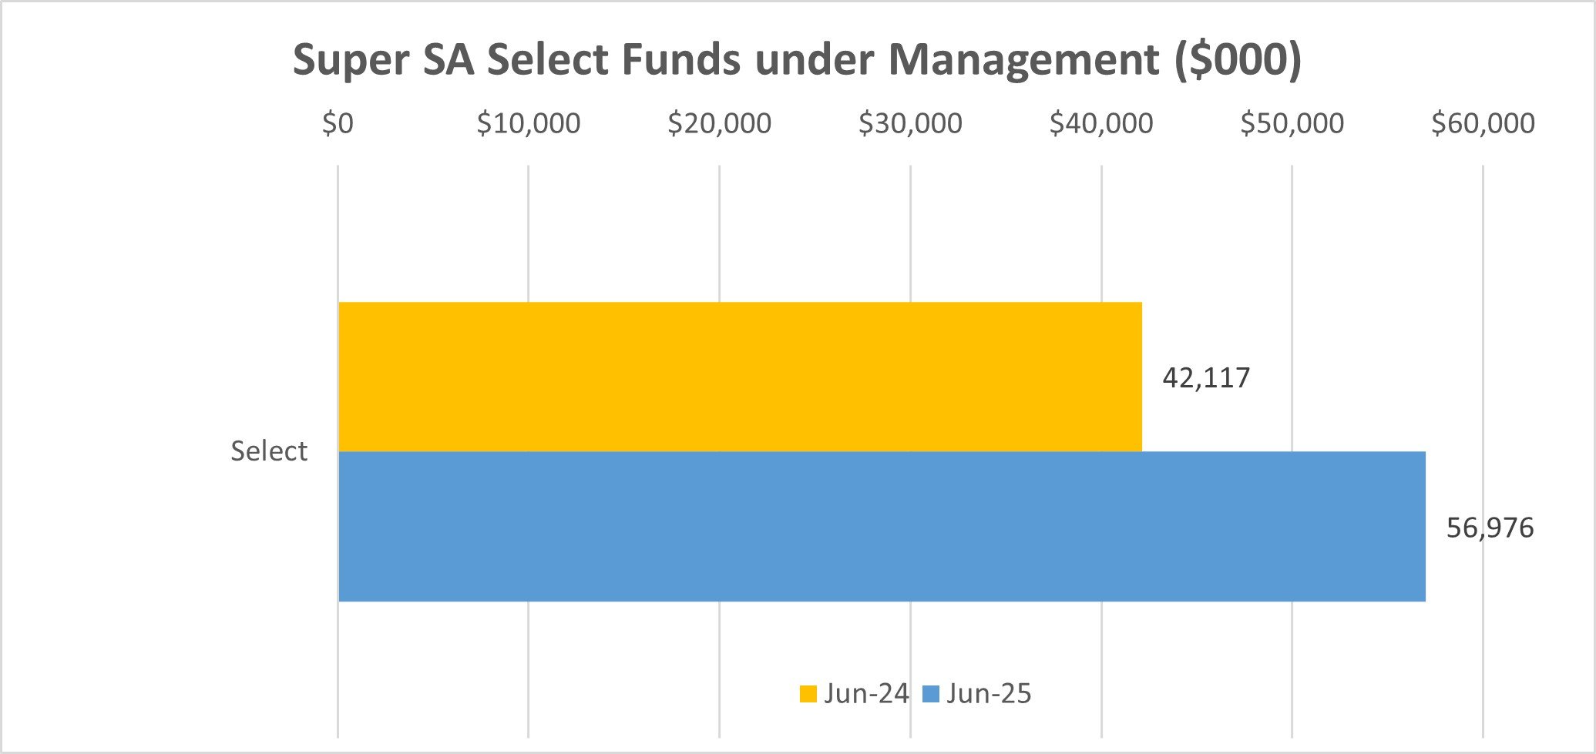
Task: Select the $20,000 axis label
Action: (x=719, y=123)
